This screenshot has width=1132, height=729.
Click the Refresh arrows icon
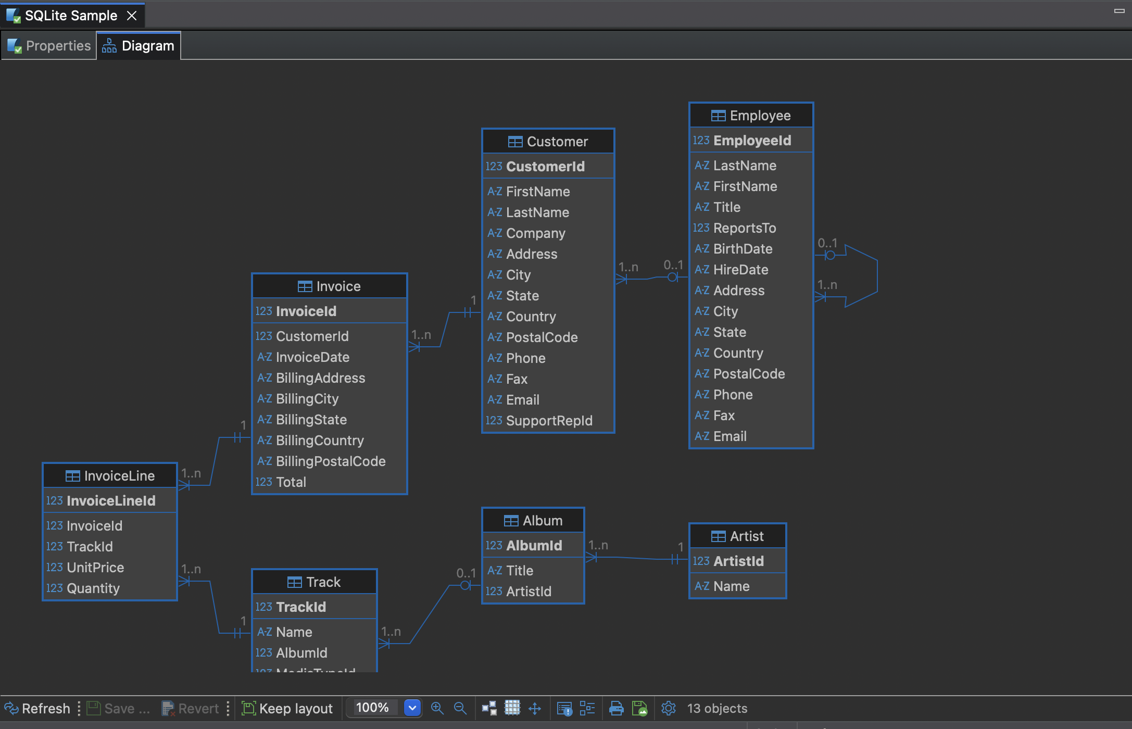pyautogui.click(x=11, y=708)
